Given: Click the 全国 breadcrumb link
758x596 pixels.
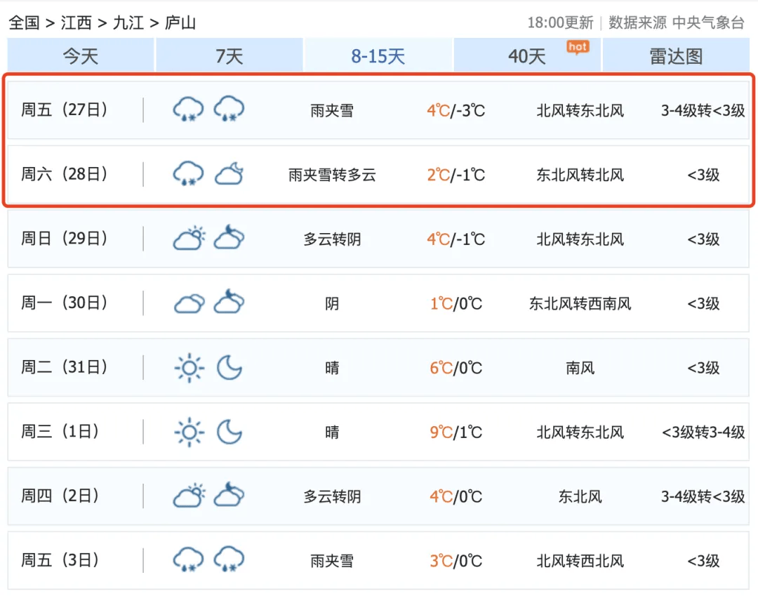Looking at the screenshot, I should click(24, 22).
